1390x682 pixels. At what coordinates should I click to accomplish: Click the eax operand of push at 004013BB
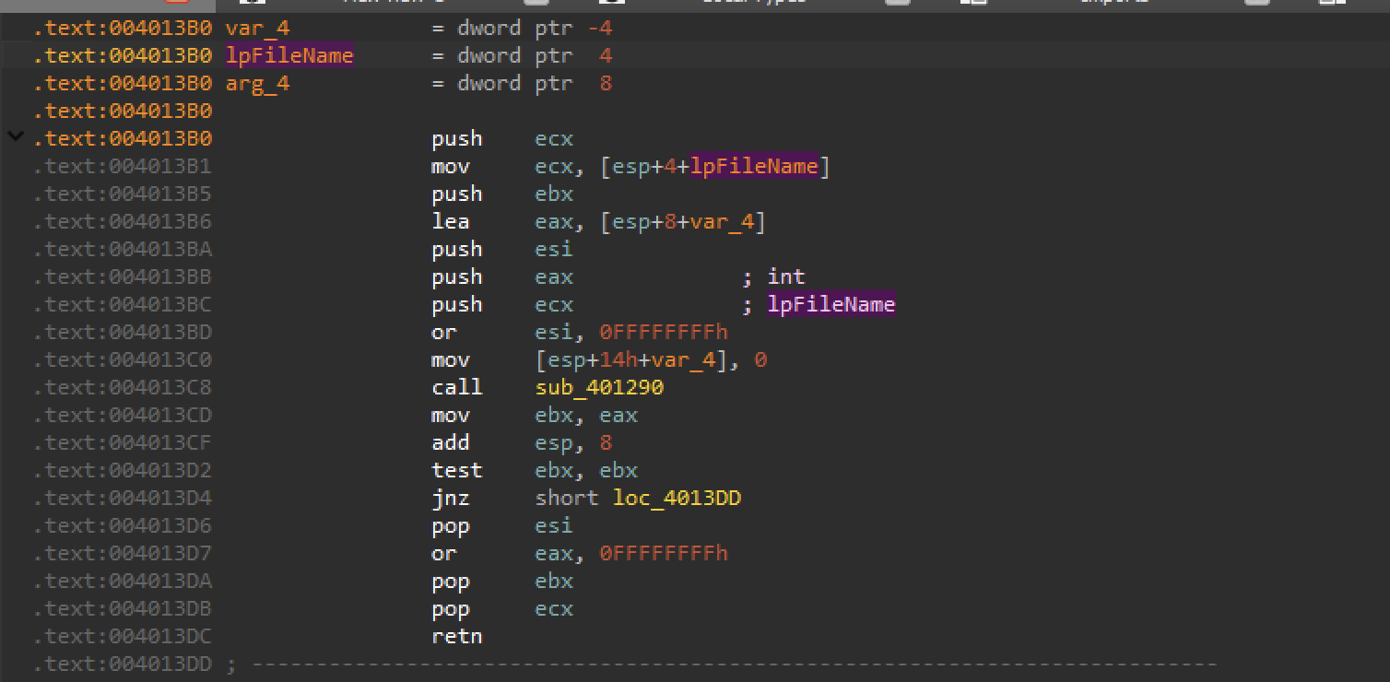pyautogui.click(x=554, y=277)
